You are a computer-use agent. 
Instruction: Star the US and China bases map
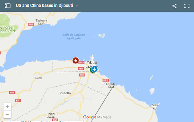77,6
